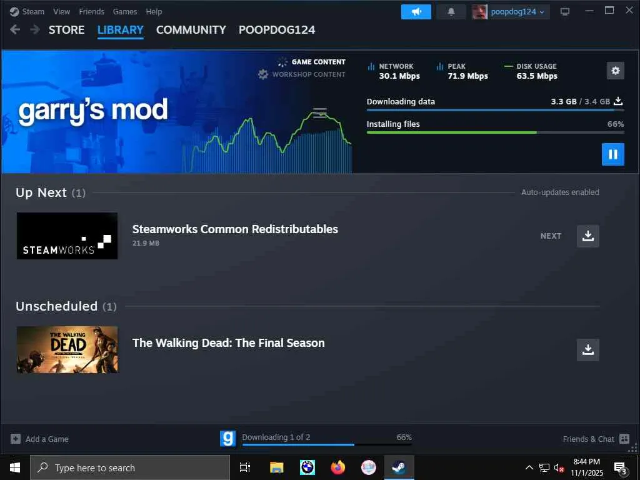Click the PEAK graph icon

(439, 66)
